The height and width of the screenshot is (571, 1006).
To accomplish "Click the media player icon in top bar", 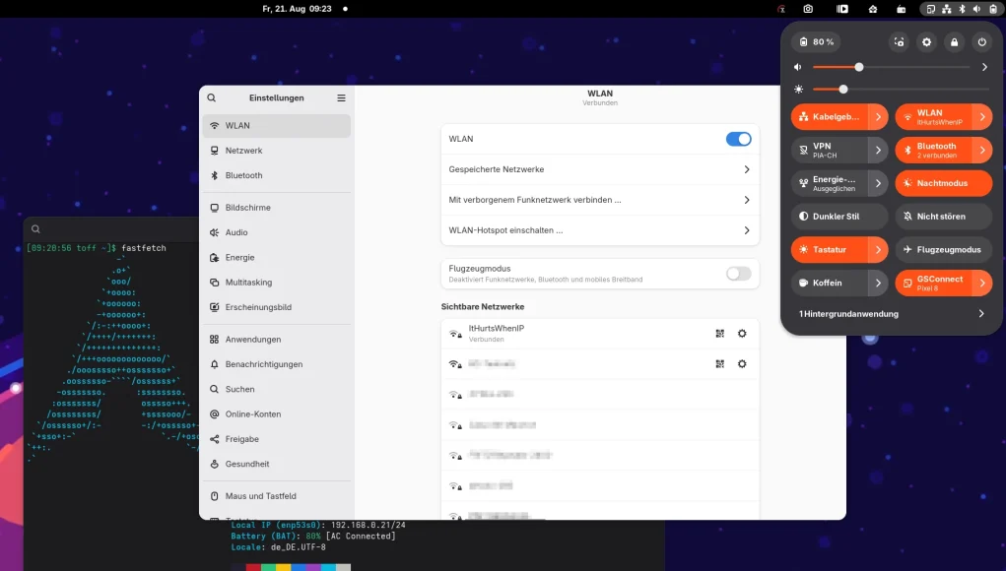I will (x=842, y=9).
